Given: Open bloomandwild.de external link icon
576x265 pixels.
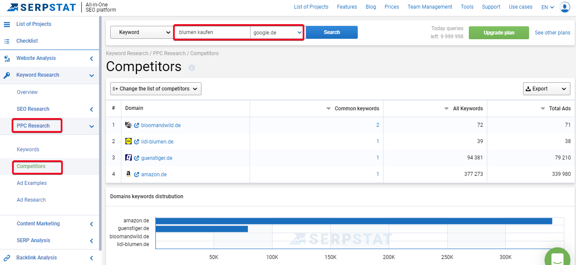Looking at the screenshot, I should coord(136,125).
